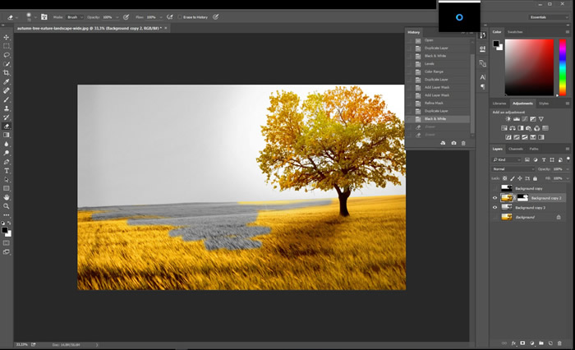Add a Levels adjustment icon
The height and width of the screenshot is (350, 575).
(517, 119)
